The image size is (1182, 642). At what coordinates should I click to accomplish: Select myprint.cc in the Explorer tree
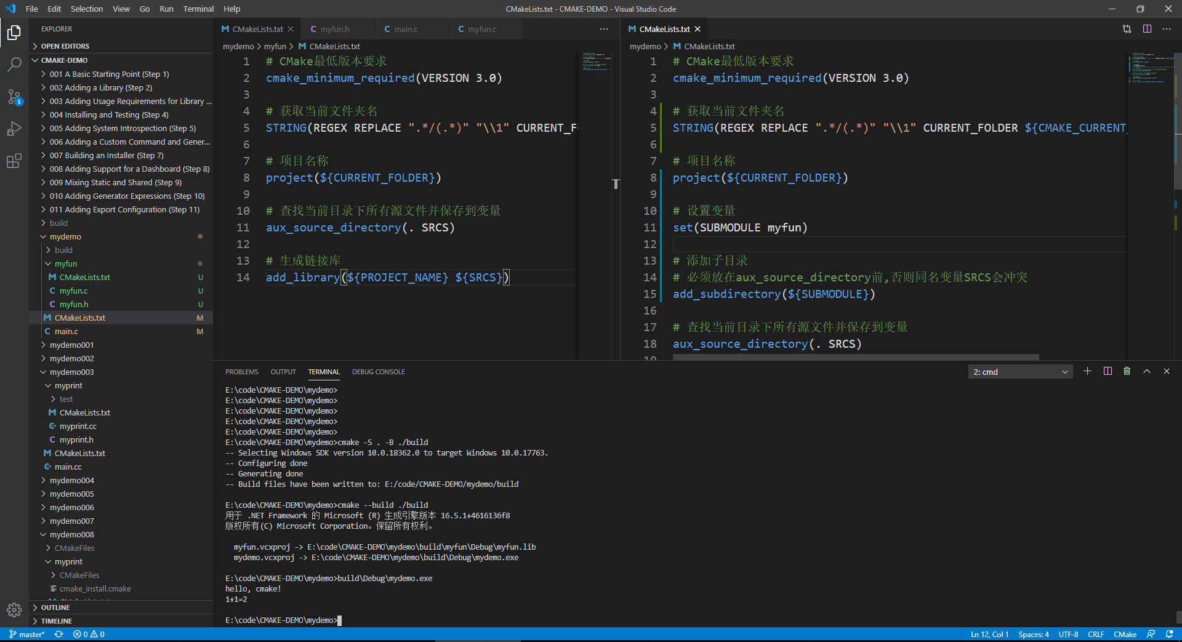click(76, 426)
